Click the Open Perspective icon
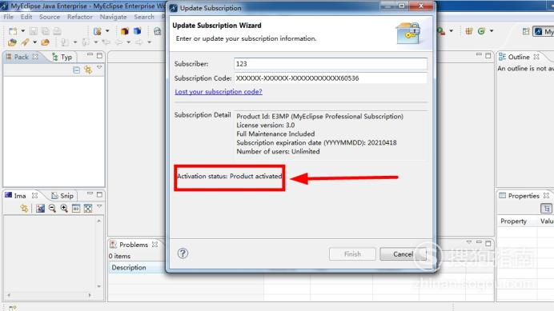 tap(526, 31)
